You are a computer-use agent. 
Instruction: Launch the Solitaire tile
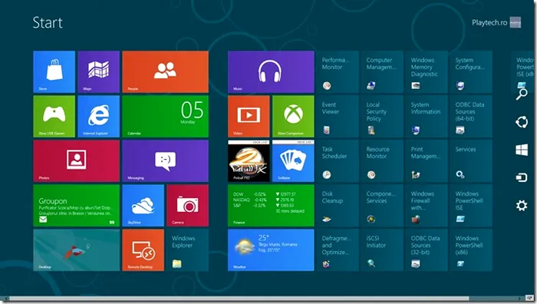[293, 160]
